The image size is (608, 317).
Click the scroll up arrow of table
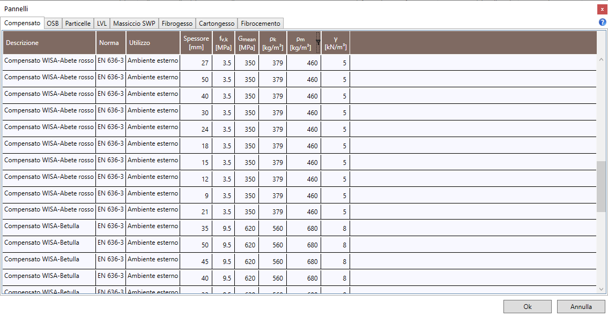[x=601, y=59]
